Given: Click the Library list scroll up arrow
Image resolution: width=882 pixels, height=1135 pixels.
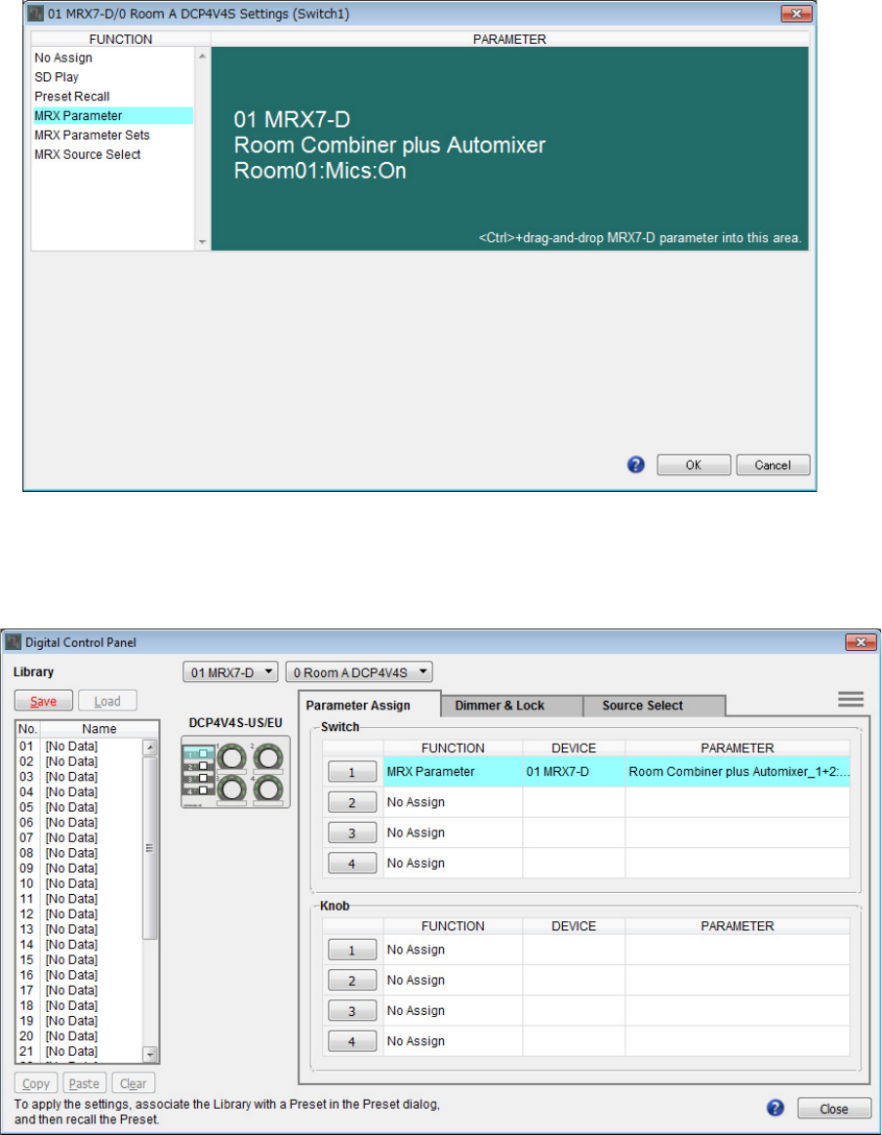Looking at the screenshot, I should [x=150, y=747].
